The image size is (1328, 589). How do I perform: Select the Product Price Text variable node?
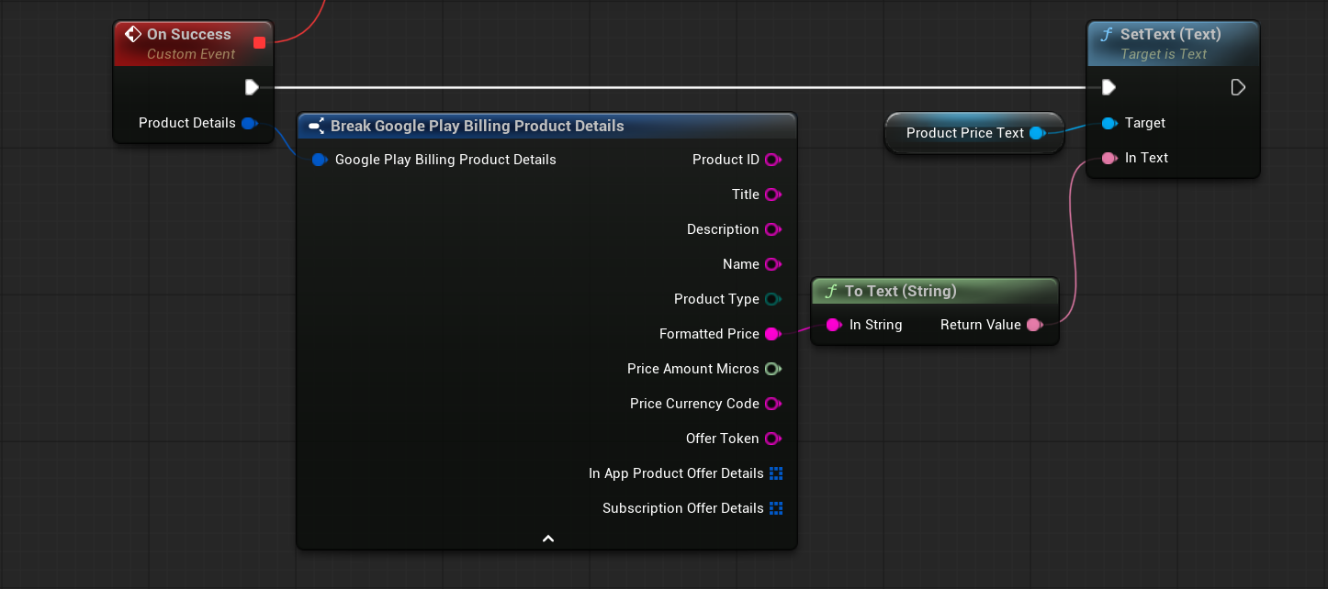click(973, 133)
